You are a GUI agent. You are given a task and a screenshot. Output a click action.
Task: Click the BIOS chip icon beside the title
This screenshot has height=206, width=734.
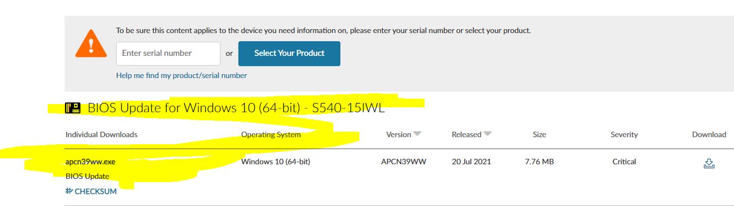73,108
